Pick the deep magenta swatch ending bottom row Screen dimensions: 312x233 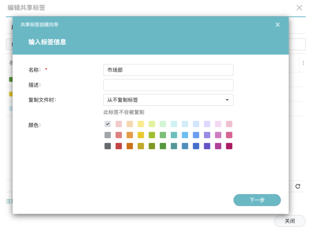pos(229,146)
